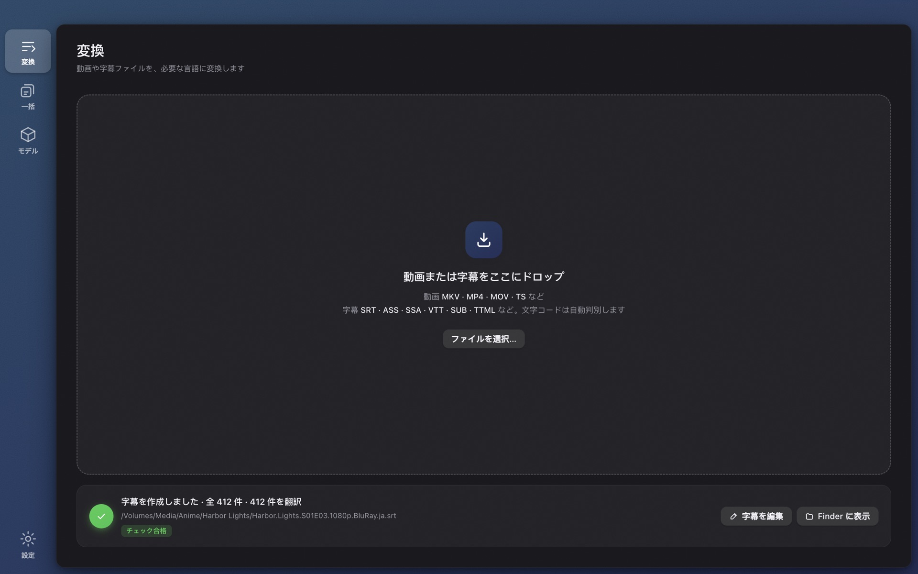
Task: Click the 字幕を編集 button
Action: coord(756,516)
